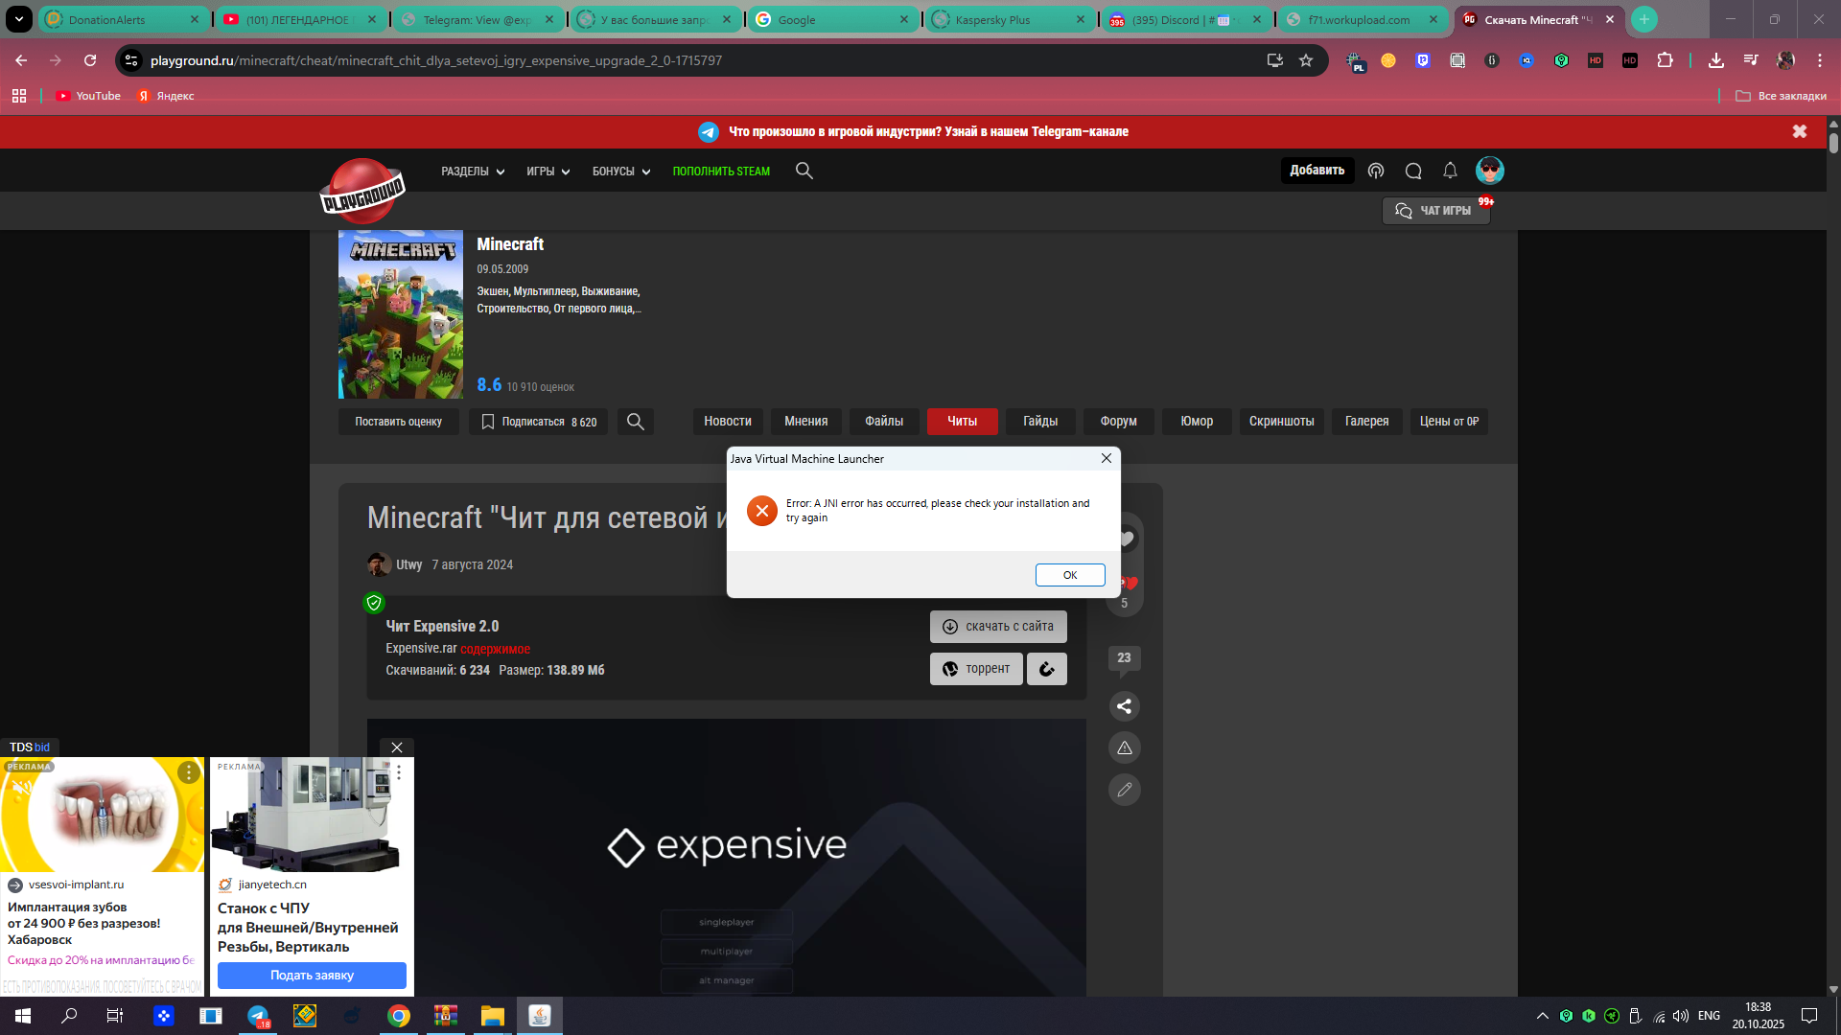
Task: Open the notifications bell icon
Action: pos(1450,171)
